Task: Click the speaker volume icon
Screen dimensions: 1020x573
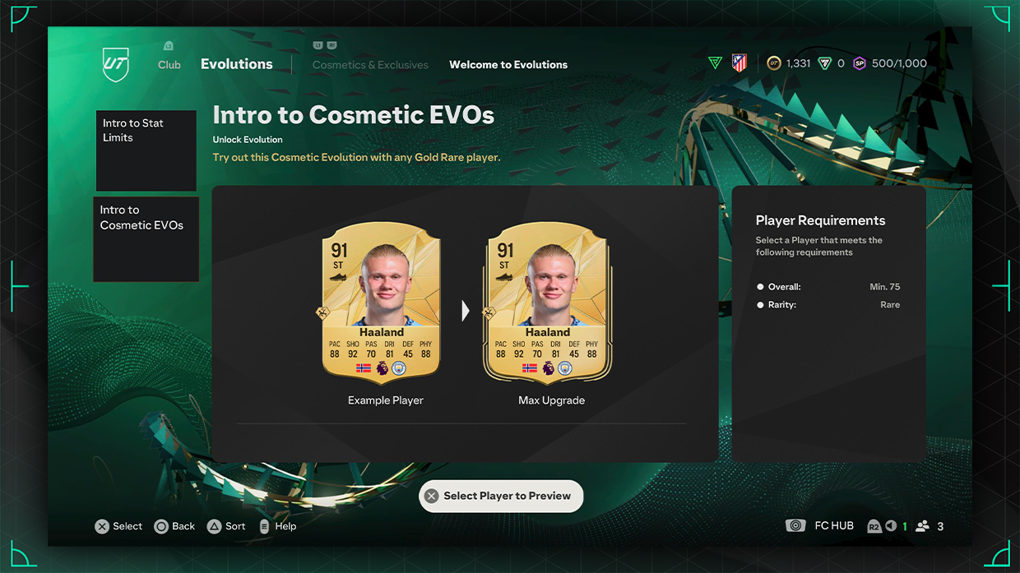Action: pyautogui.click(x=891, y=526)
